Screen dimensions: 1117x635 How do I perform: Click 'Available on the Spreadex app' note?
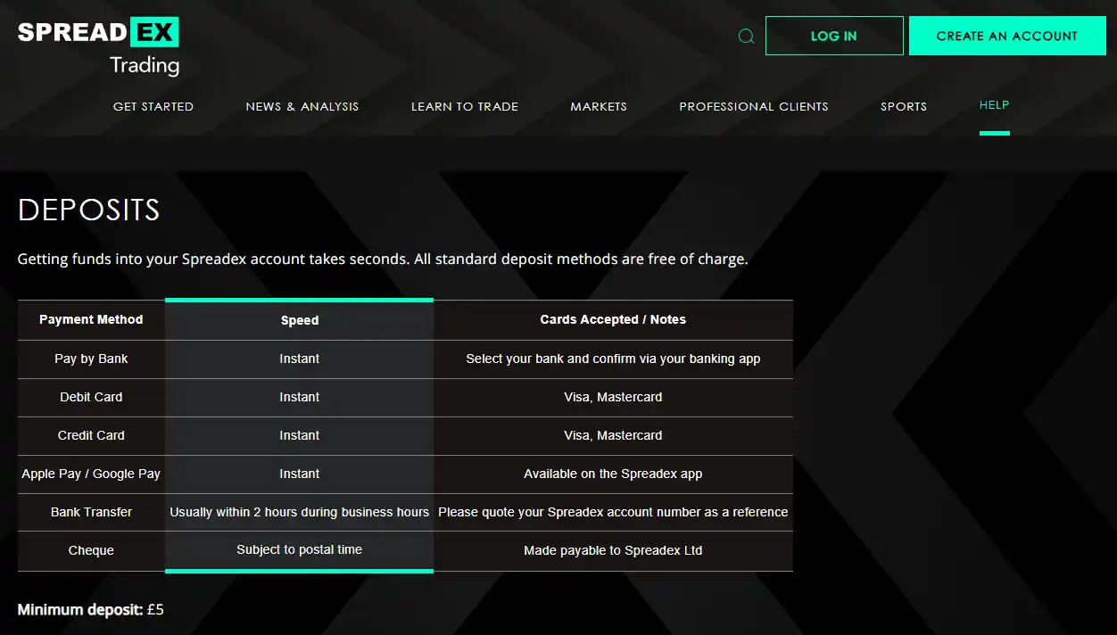pos(613,474)
